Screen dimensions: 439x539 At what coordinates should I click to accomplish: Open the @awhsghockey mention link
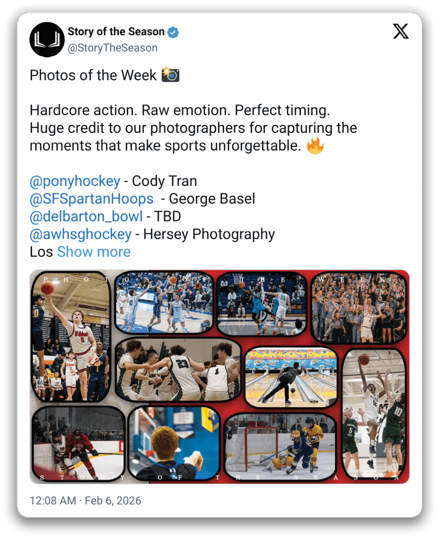pyautogui.click(x=81, y=234)
